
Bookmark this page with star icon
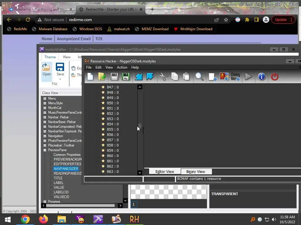point(226,20)
